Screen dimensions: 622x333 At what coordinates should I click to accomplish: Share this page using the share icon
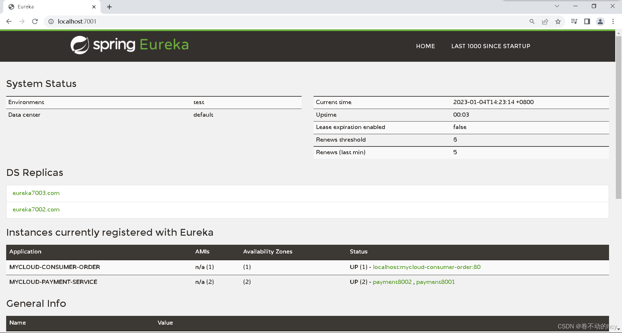pos(545,21)
